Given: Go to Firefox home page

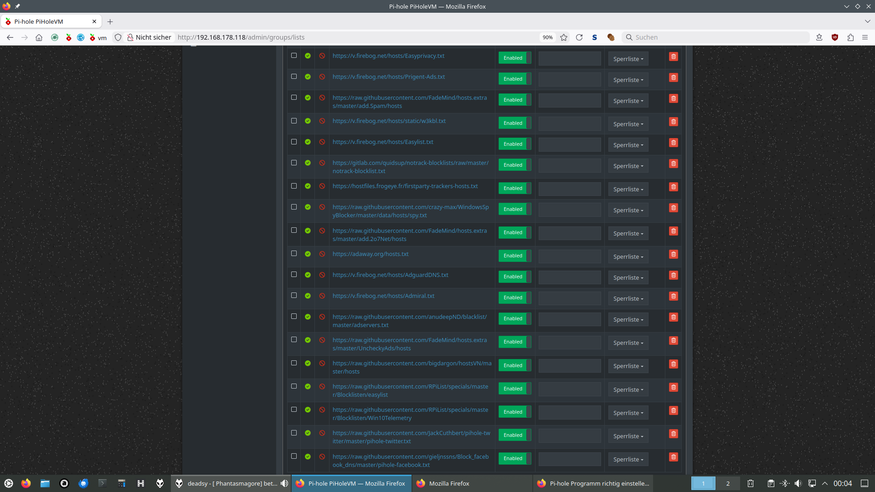Looking at the screenshot, I should coord(39,37).
